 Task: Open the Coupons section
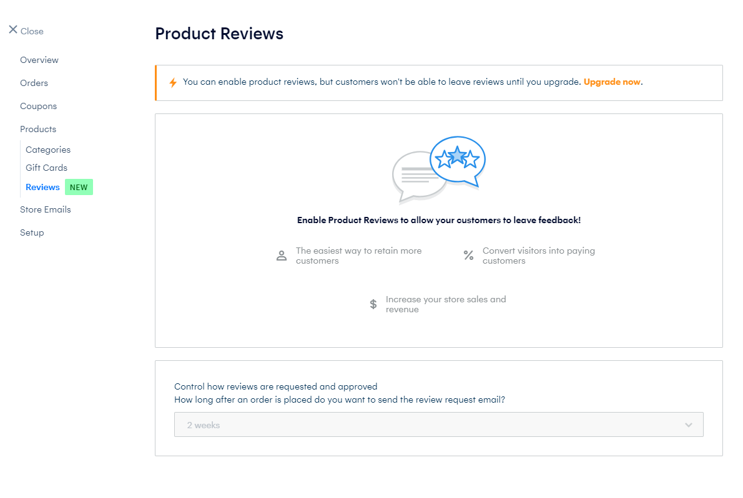(38, 107)
